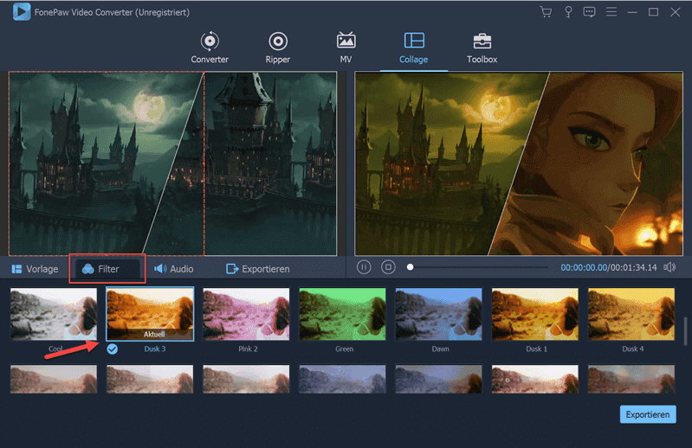Open the hamburger menu in title bar
Viewport: 692px width, 448px height.
click(x=611, y=12)
